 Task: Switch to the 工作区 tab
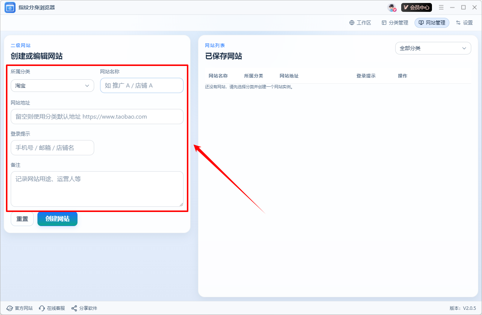[360, 23]
